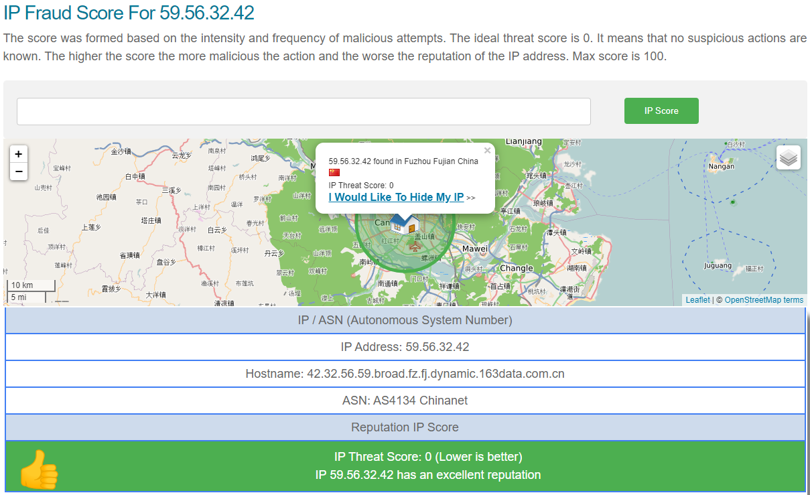Click 'IP Threat Score: 0' in popup
810x495 pixels.
361,186
